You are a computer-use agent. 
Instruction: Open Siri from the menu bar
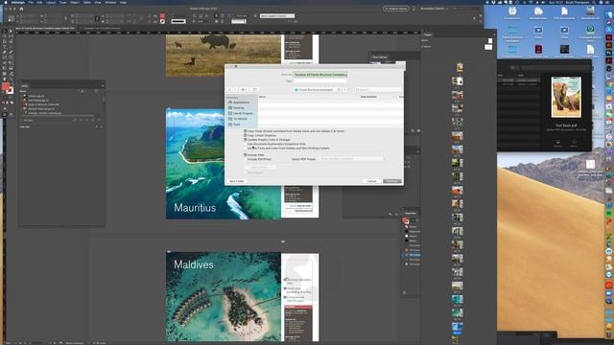[602, 2]
